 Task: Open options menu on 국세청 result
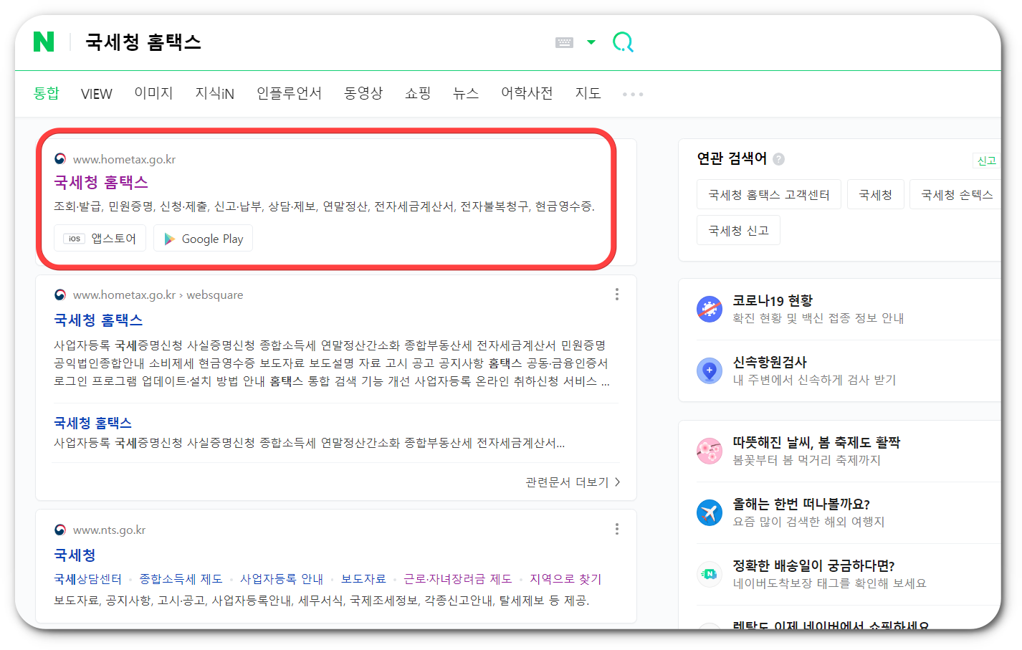616,529
